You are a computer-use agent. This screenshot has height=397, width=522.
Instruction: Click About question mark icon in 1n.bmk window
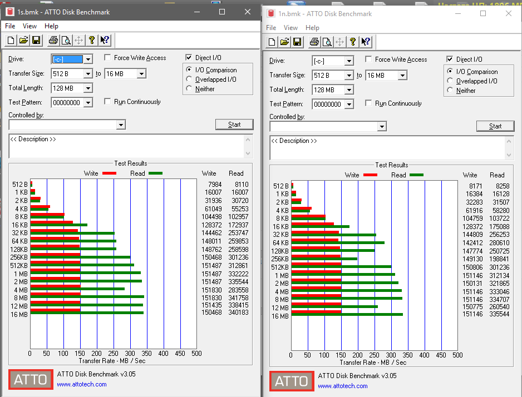353,42
